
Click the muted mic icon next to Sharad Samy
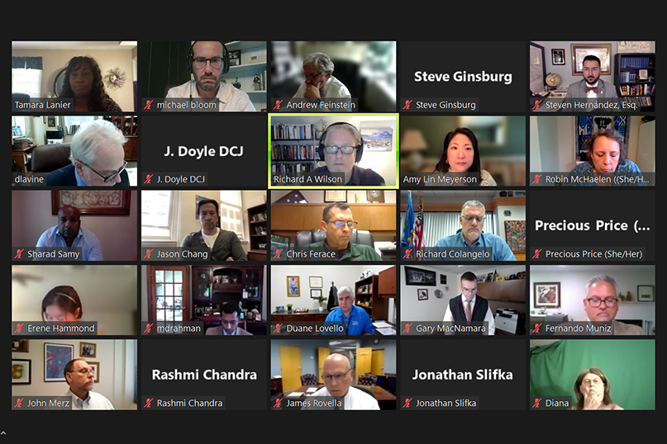point(19,254)
